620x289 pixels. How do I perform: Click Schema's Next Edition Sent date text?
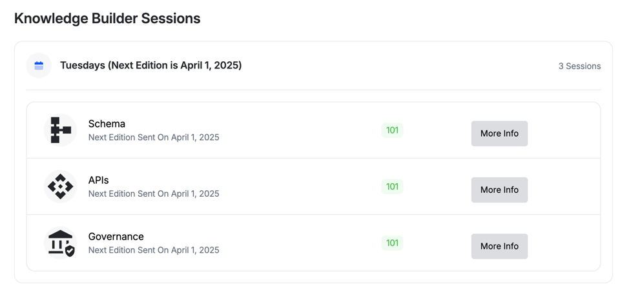(x=154, y=137)
